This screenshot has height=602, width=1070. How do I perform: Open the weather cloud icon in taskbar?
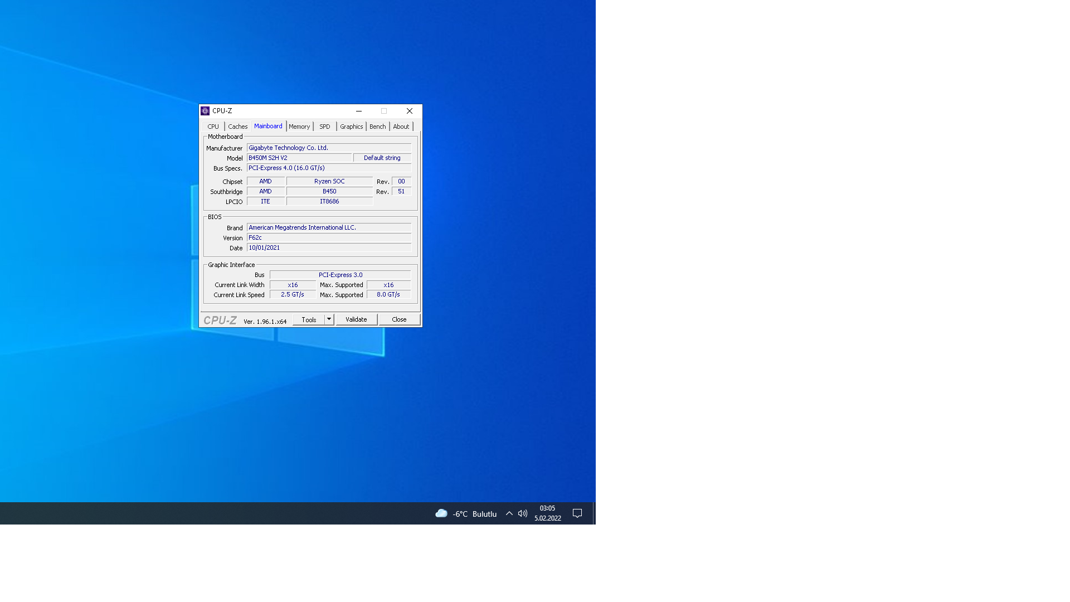tap(441, 513)
